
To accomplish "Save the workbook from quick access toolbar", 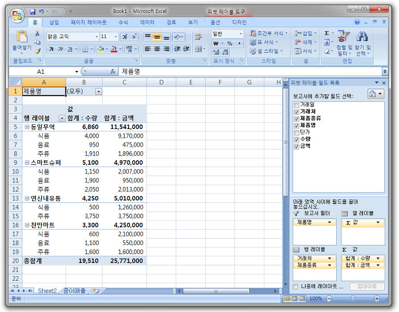I will point(32,12).
